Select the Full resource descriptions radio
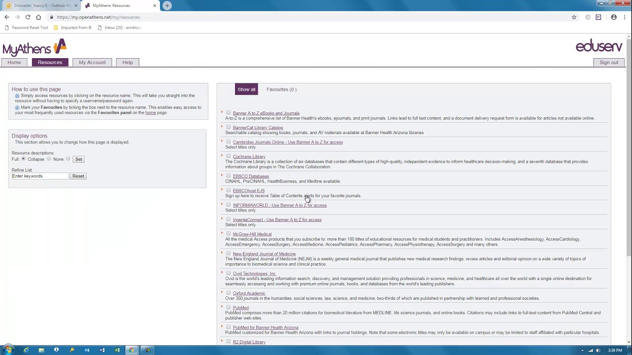This screenshot has width=632, height=355. tap(23, 159)
